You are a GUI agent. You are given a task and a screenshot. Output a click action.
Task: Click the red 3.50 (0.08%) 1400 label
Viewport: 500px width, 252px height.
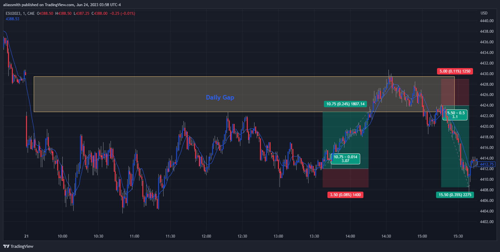point(345,195)
